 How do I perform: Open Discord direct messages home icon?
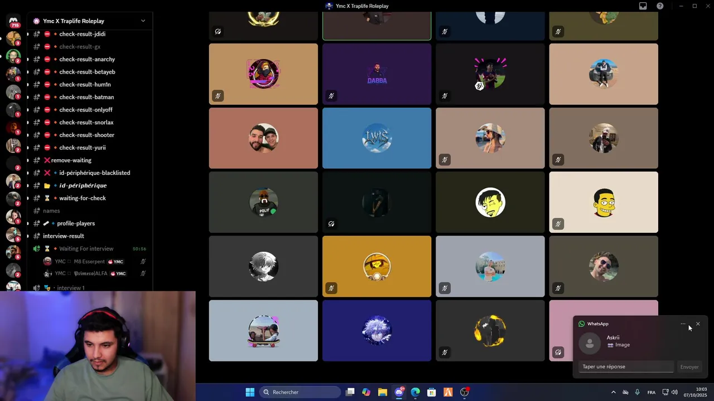13,21
